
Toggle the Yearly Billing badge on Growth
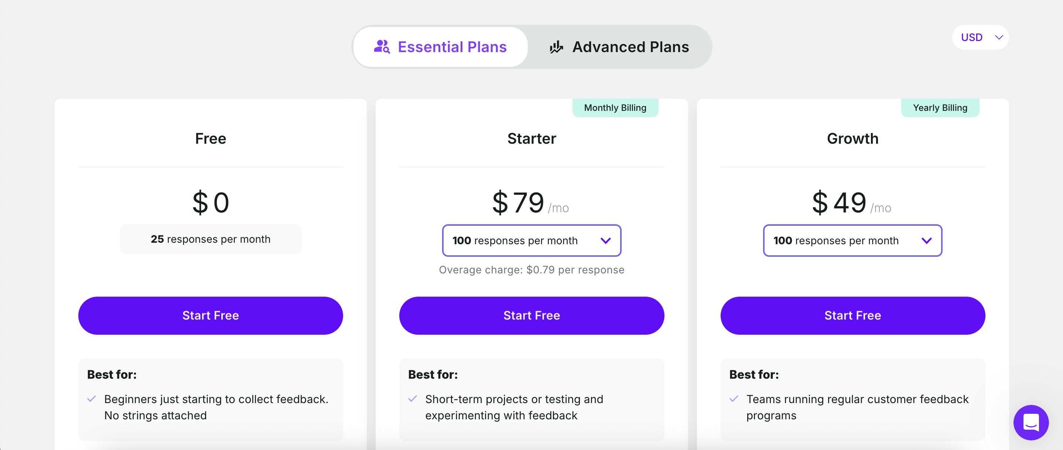coord(940,108)
